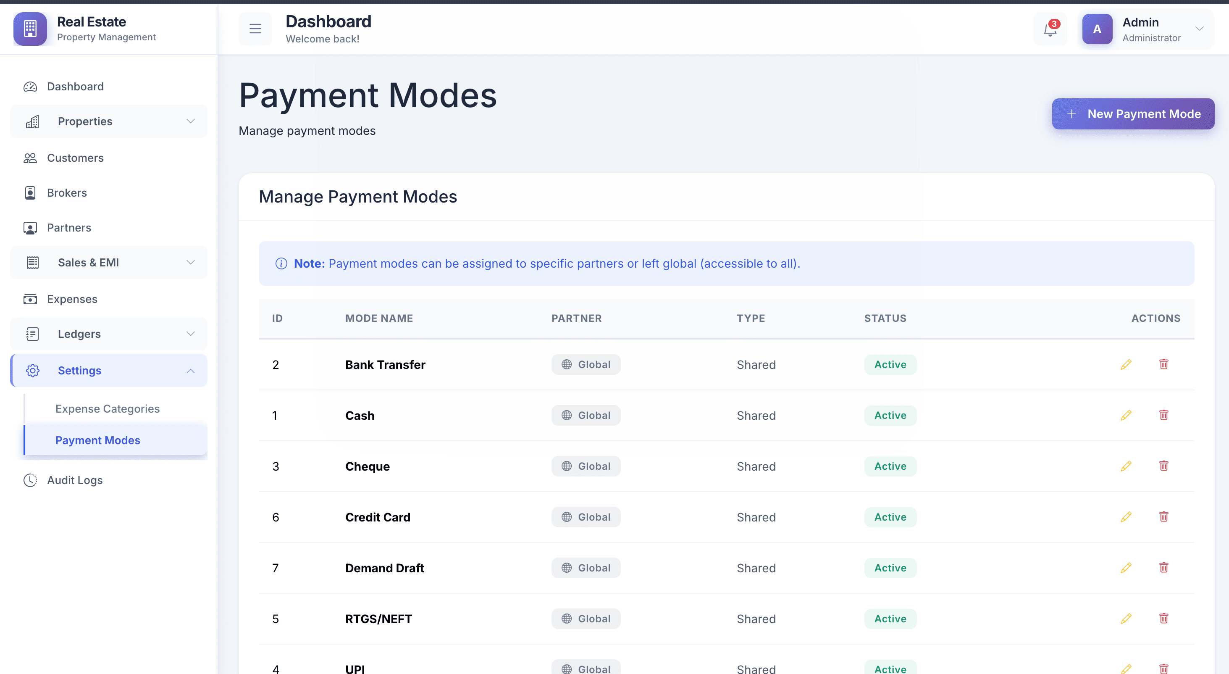Click the edit pencil for Cheque row

(1126, 466)
